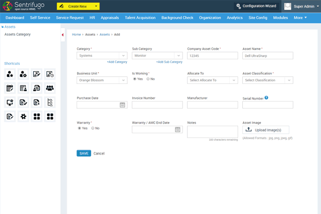Click into the Invoice Number field
Image resolution: width=321 pixels, height=214 pixels.
[157, 105]
